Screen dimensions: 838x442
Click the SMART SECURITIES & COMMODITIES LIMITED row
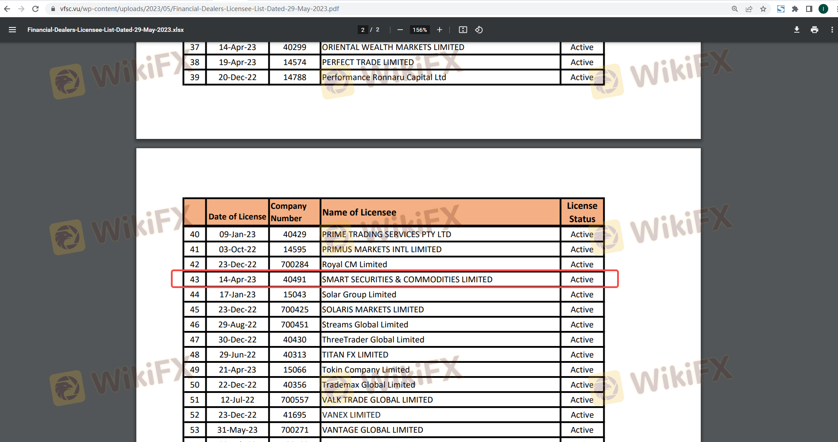pos(407,279)
